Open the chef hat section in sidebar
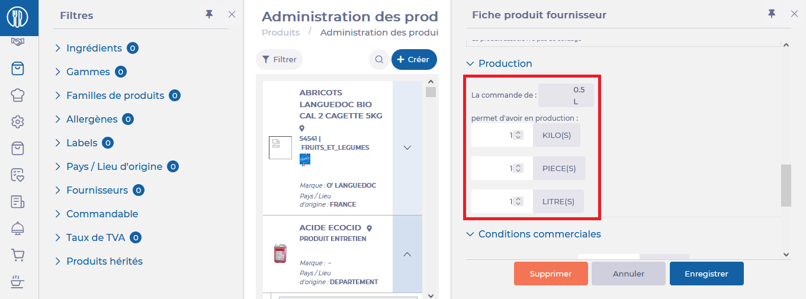806x299 pixels. pos(18,95)
